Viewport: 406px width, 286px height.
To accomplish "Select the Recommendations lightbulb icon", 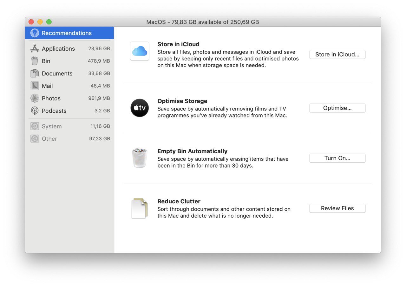I will 34,33.
